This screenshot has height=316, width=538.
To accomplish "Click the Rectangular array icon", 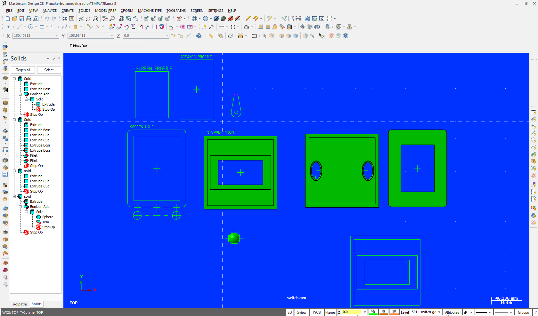I will 182,27.
